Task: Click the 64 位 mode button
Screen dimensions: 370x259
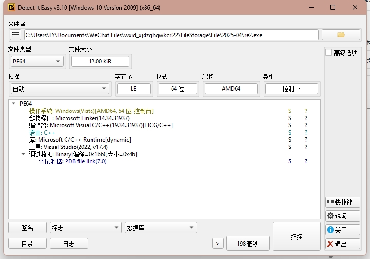Action: [178, 89]
